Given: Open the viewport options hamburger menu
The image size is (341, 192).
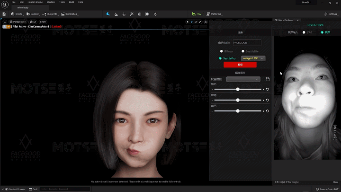Looking at the screenshot, I should (5, 22).
